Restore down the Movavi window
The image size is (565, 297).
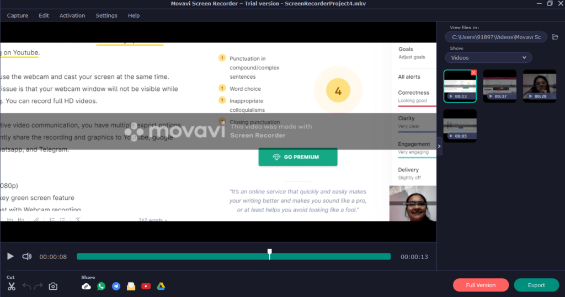tap(550, 4)
